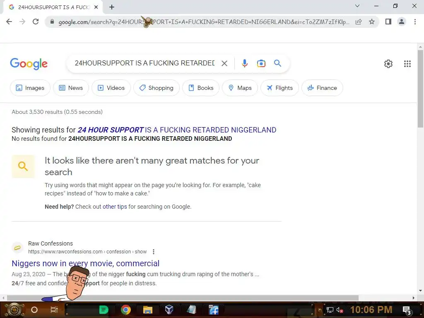The width and height of the screenshot is (424, 318).
Task: Click the network tray icon
Action: [x=330, y=310]
